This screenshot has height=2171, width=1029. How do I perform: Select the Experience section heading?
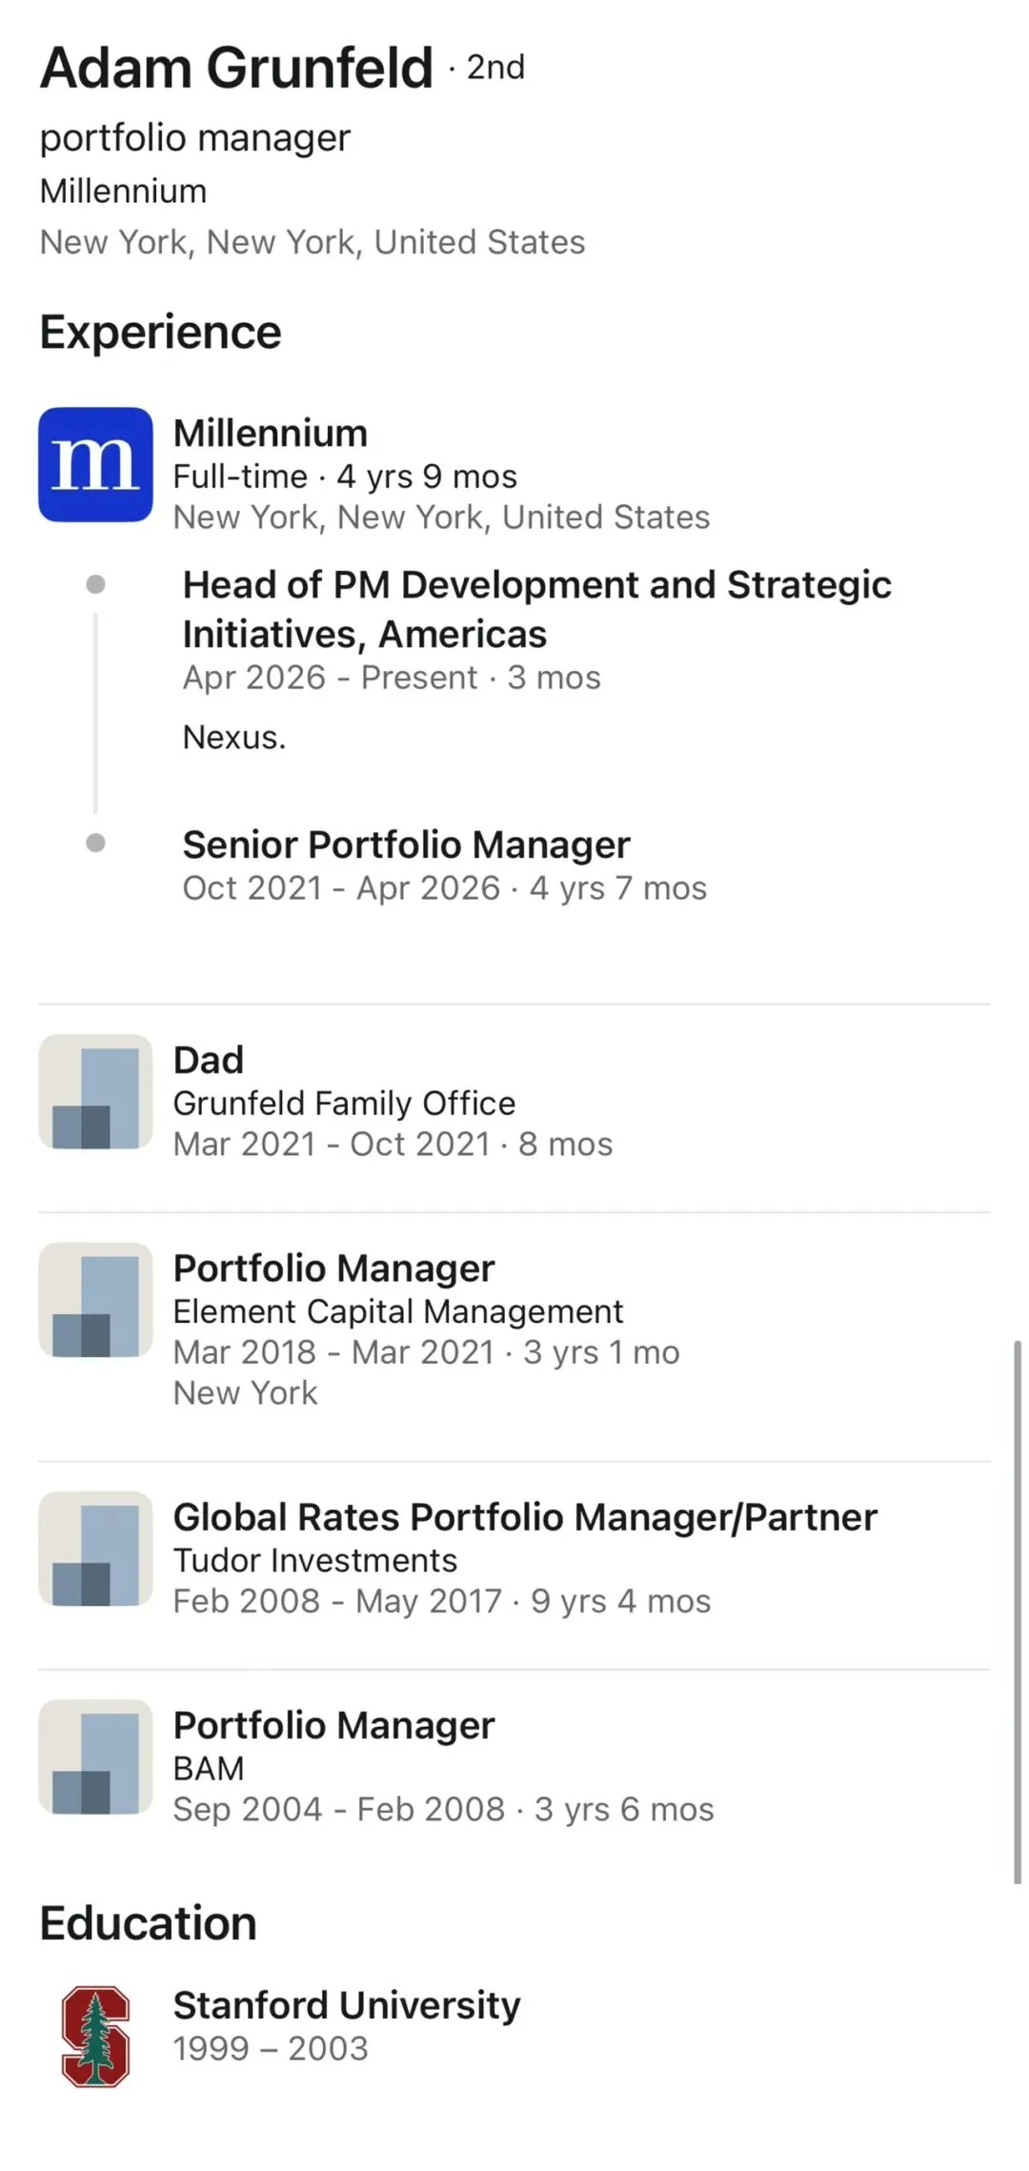point(160,333)
